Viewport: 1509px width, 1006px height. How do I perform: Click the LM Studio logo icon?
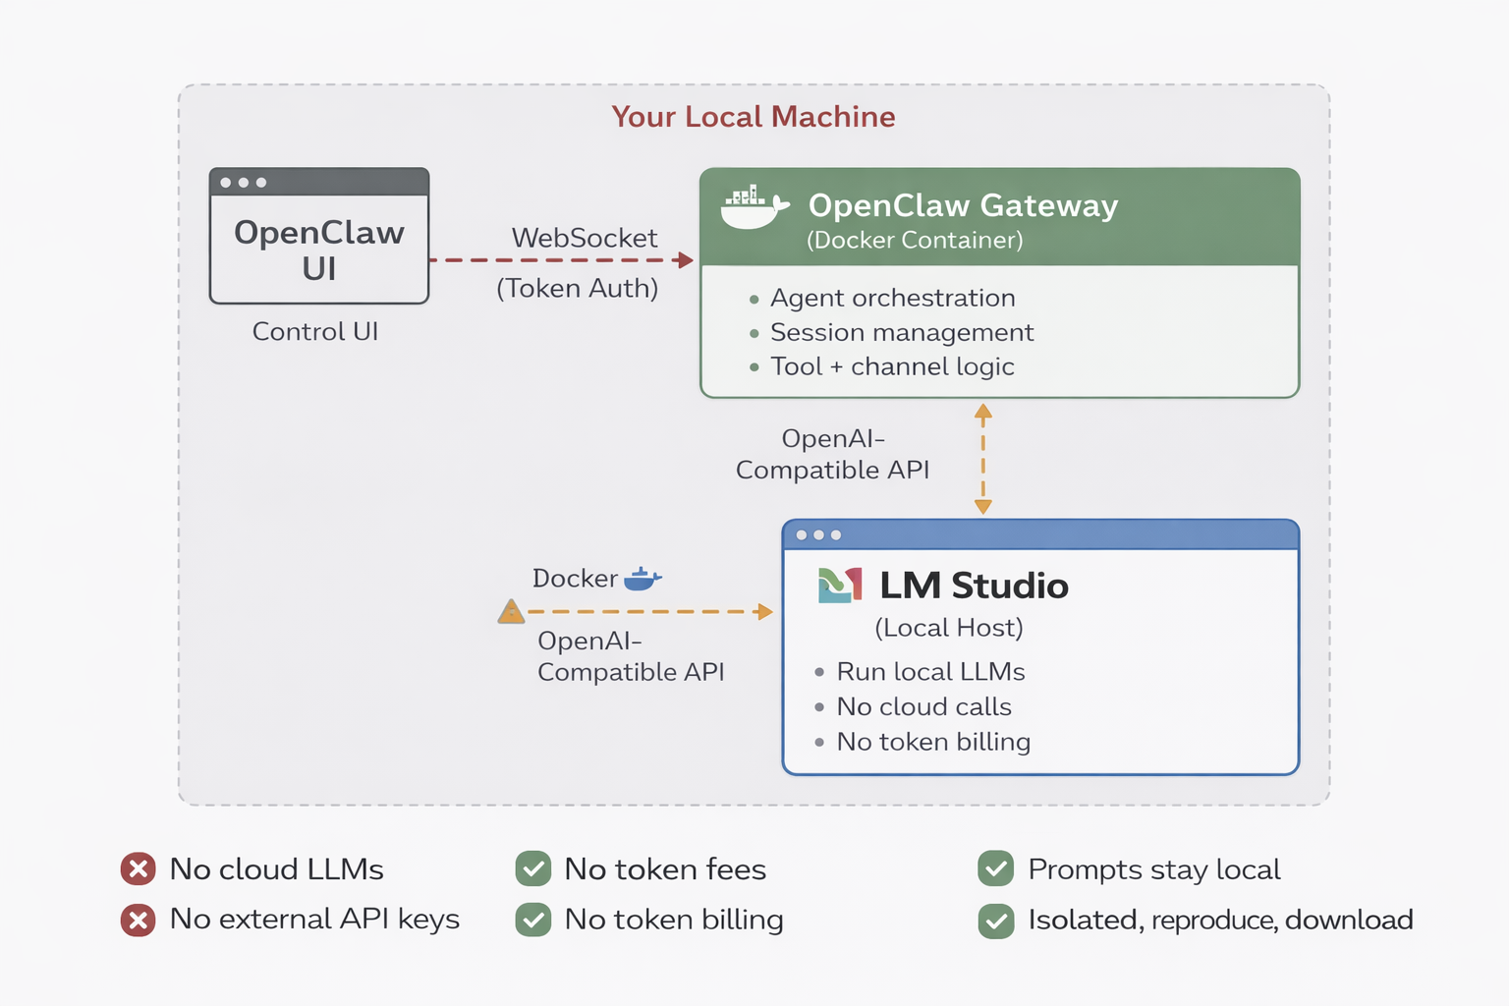click(x=840, y=586)
